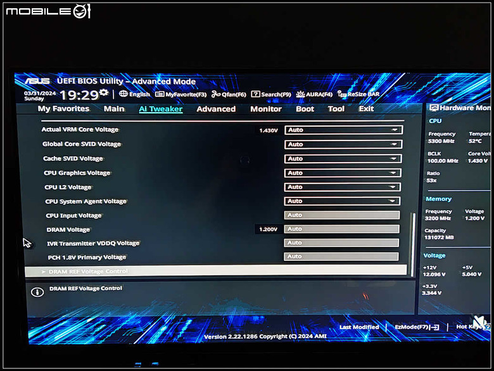Click CPU Input Voltage field
The height and width of the screenshot is (371, 494).
click(x=342, y=215)
